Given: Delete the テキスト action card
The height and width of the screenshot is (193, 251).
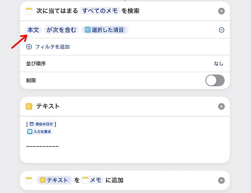Looking at the screenshot, I should coord(222,106).
